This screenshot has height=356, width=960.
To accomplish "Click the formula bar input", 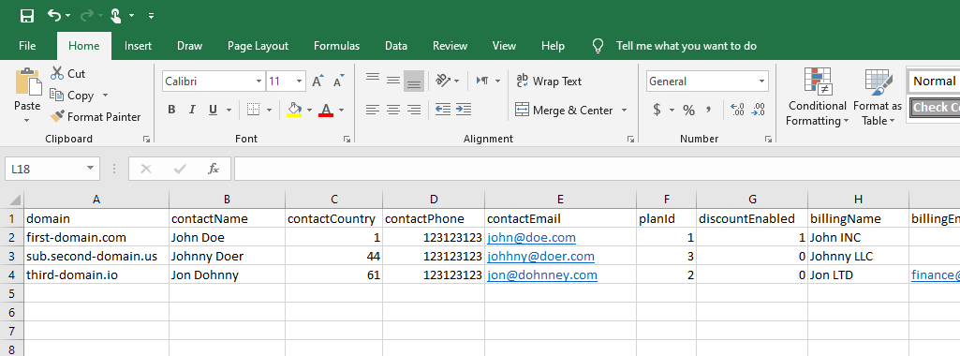I will point(597,169).
